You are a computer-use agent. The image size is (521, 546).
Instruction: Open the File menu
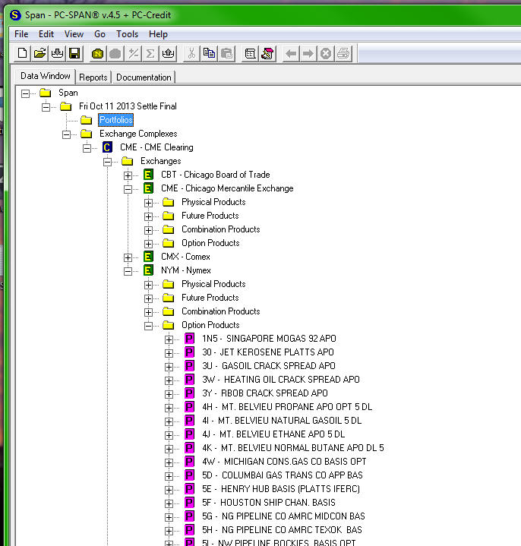21,34
